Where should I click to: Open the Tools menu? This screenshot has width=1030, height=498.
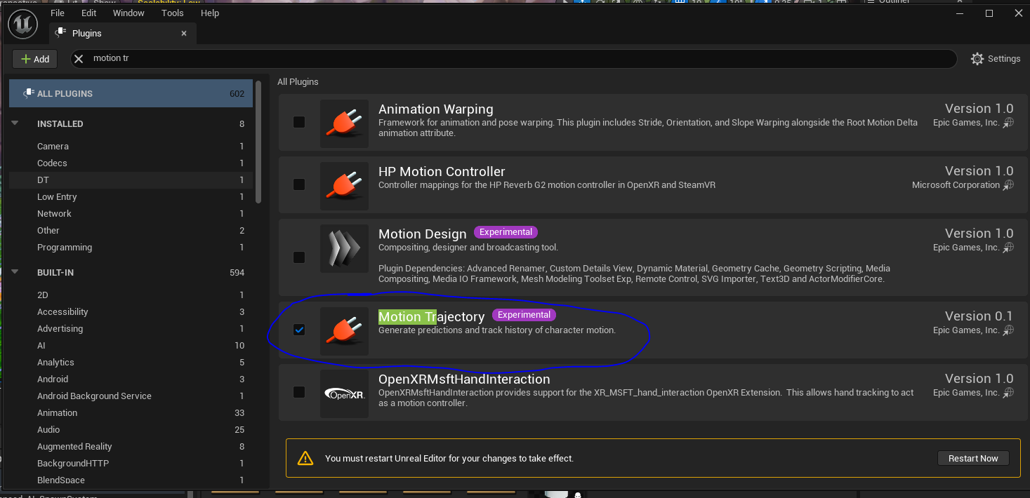point(172,13)
